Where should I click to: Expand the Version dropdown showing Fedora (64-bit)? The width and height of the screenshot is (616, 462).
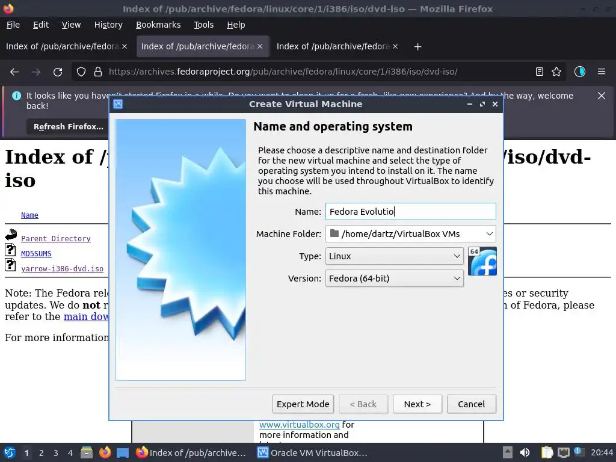point(395,279)
